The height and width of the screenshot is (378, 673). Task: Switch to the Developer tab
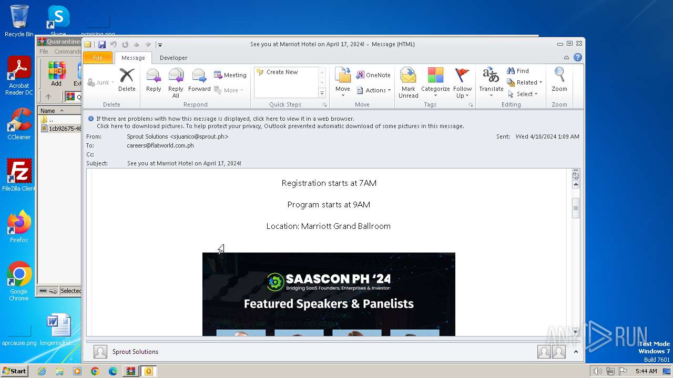pyautogui.click(x=174, y=58)
